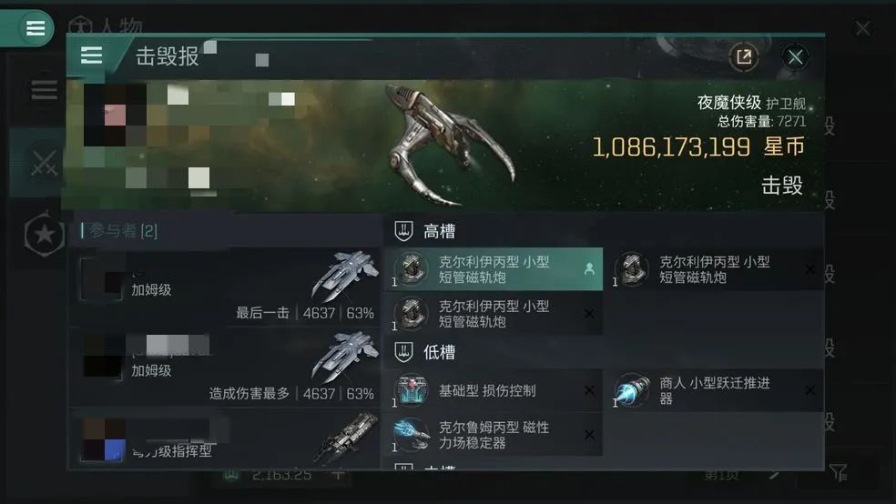Image resolution: width=896 pixels, height=504 pixels.
Task: Share the kill report via export icon
Action: [x=743, y=56]
